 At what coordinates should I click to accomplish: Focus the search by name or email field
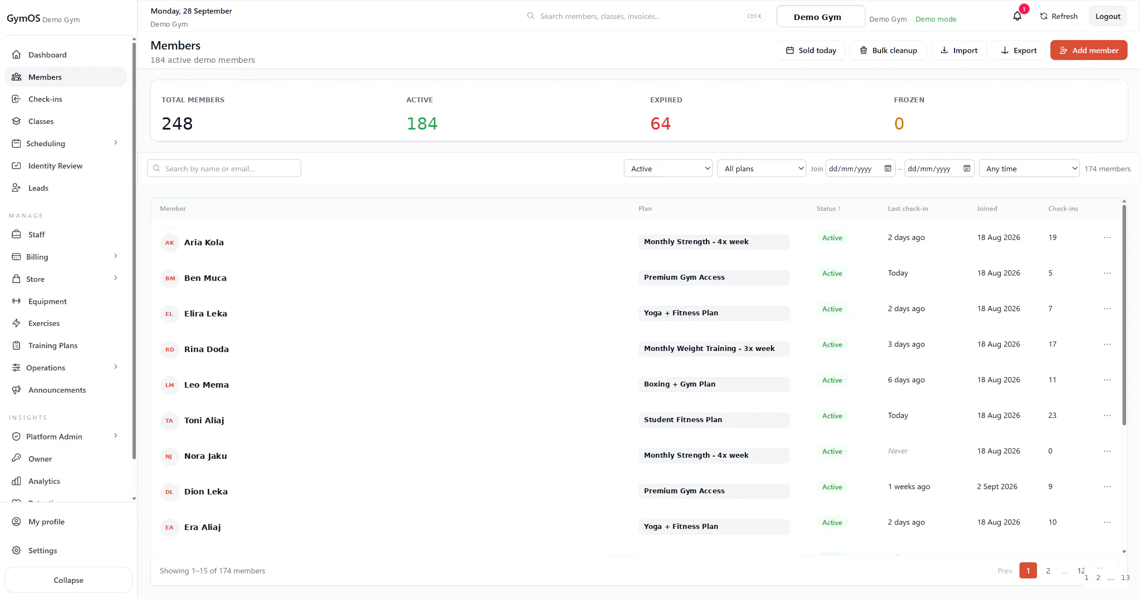(224, 169)
